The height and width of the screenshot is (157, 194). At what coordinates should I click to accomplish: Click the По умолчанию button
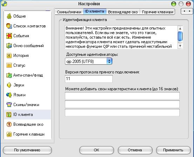click(x=27, y=150)
